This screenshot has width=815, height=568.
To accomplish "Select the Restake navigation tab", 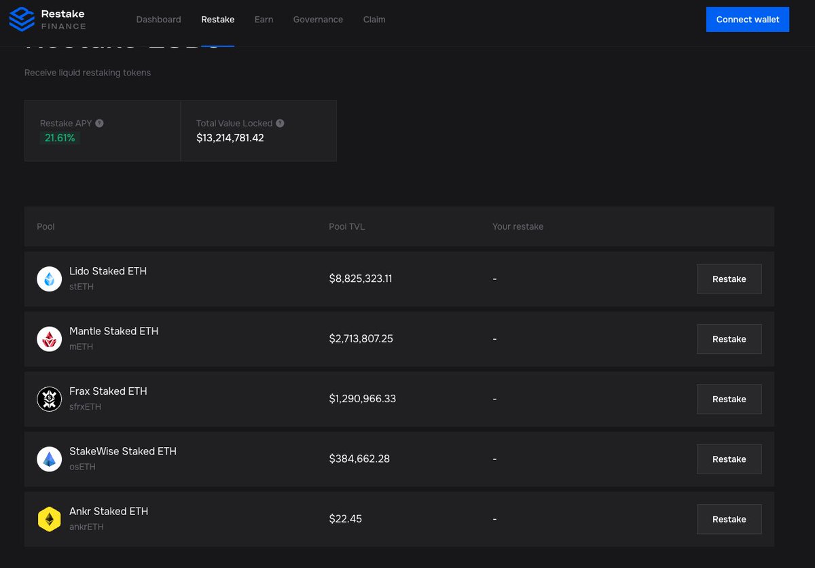I will click(x=218, y=20).
